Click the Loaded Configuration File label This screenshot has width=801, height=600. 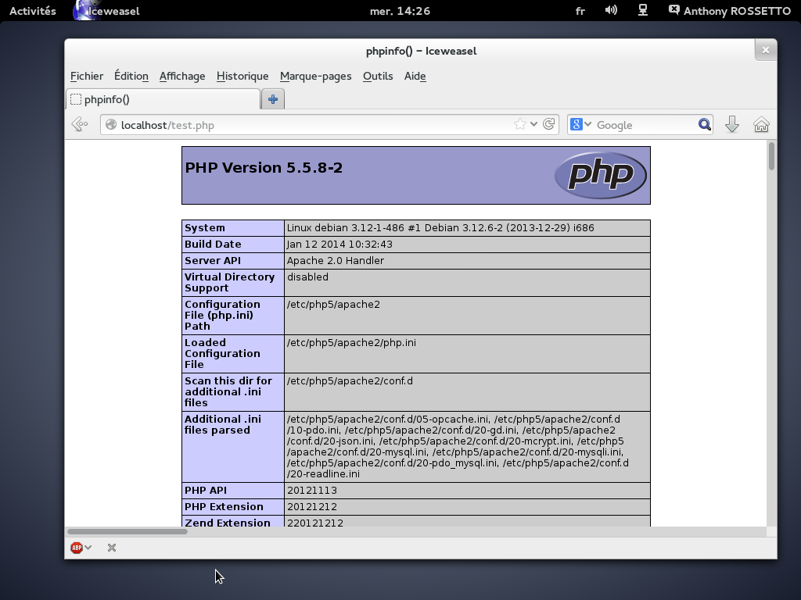click(x=222, y=353)
